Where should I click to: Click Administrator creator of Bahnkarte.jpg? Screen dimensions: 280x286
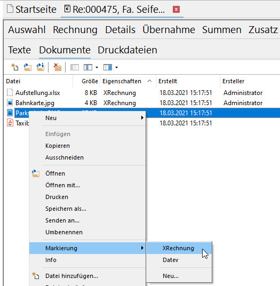tap(243, 103)
